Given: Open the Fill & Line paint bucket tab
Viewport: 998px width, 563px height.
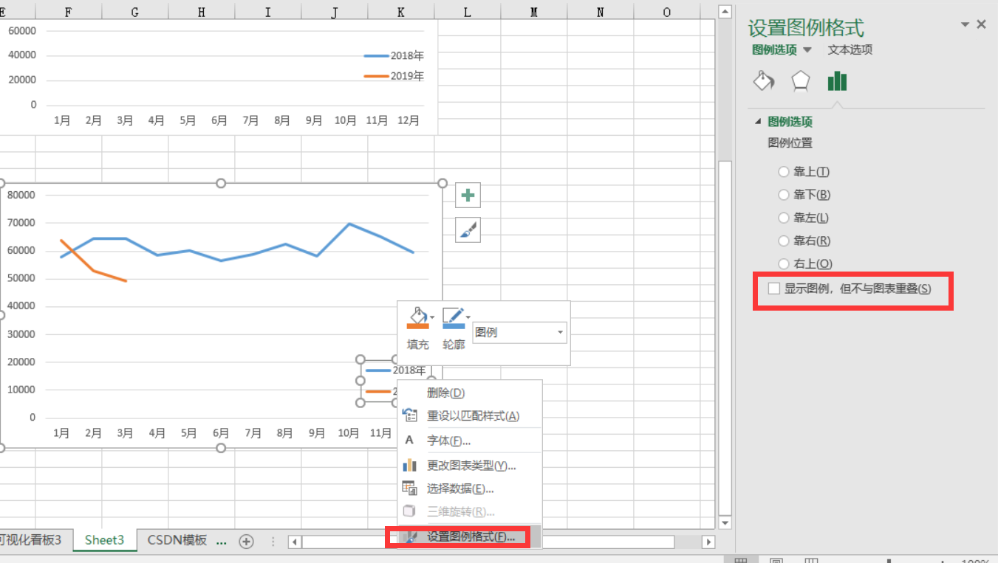Looking at the screenshot, I should coord(764,80).
